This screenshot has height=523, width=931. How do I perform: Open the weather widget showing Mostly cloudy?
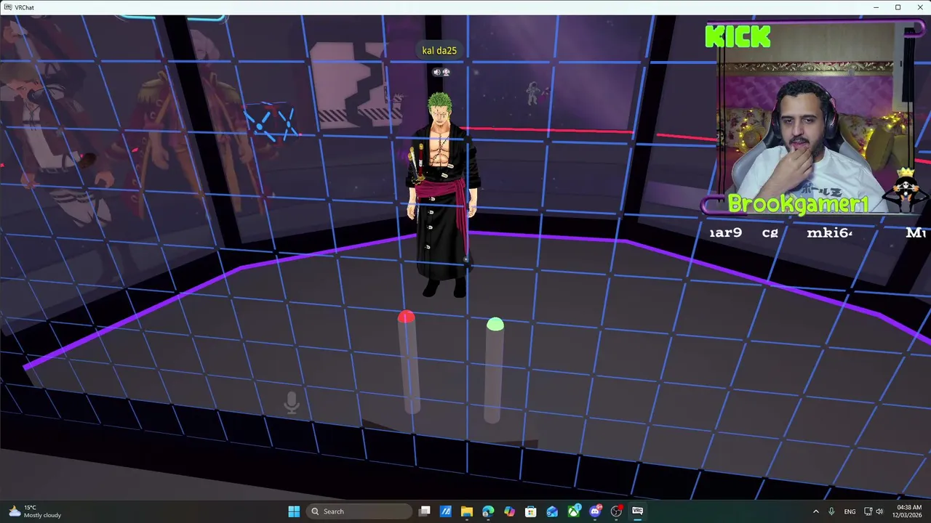coord(36,511)
